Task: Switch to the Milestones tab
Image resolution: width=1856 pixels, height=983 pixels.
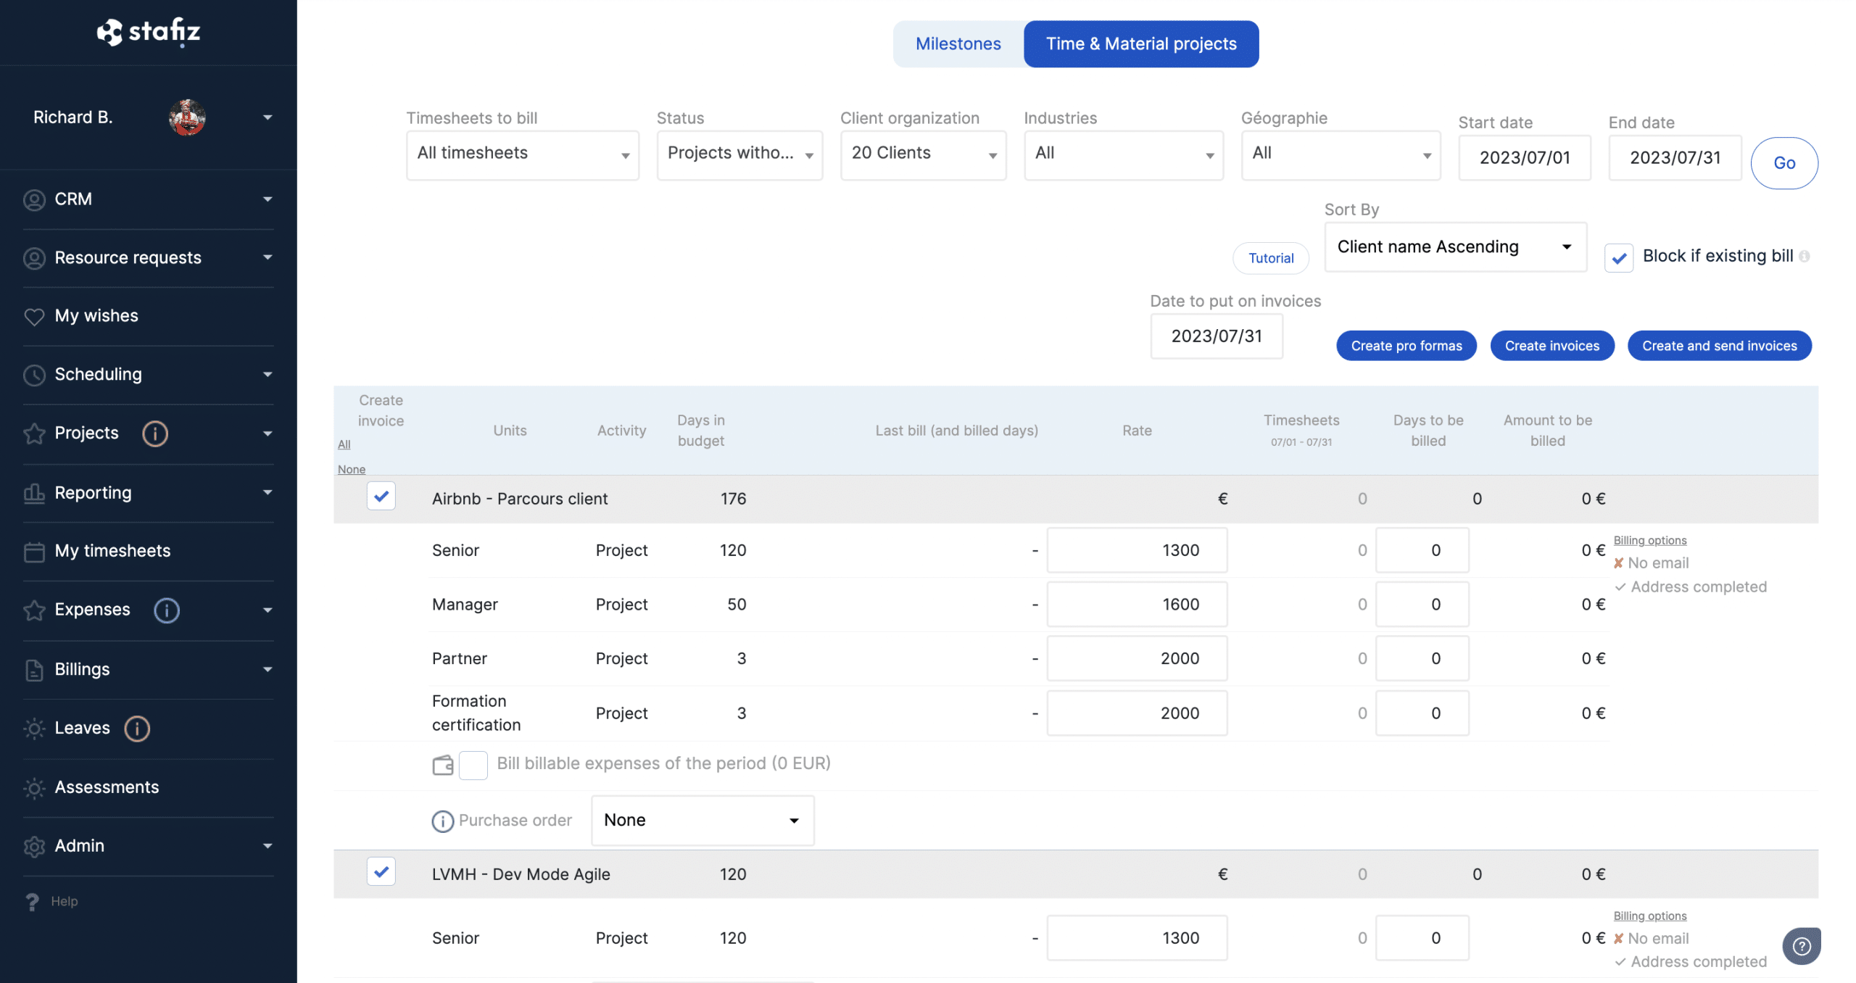Action: tap(958, 44)
